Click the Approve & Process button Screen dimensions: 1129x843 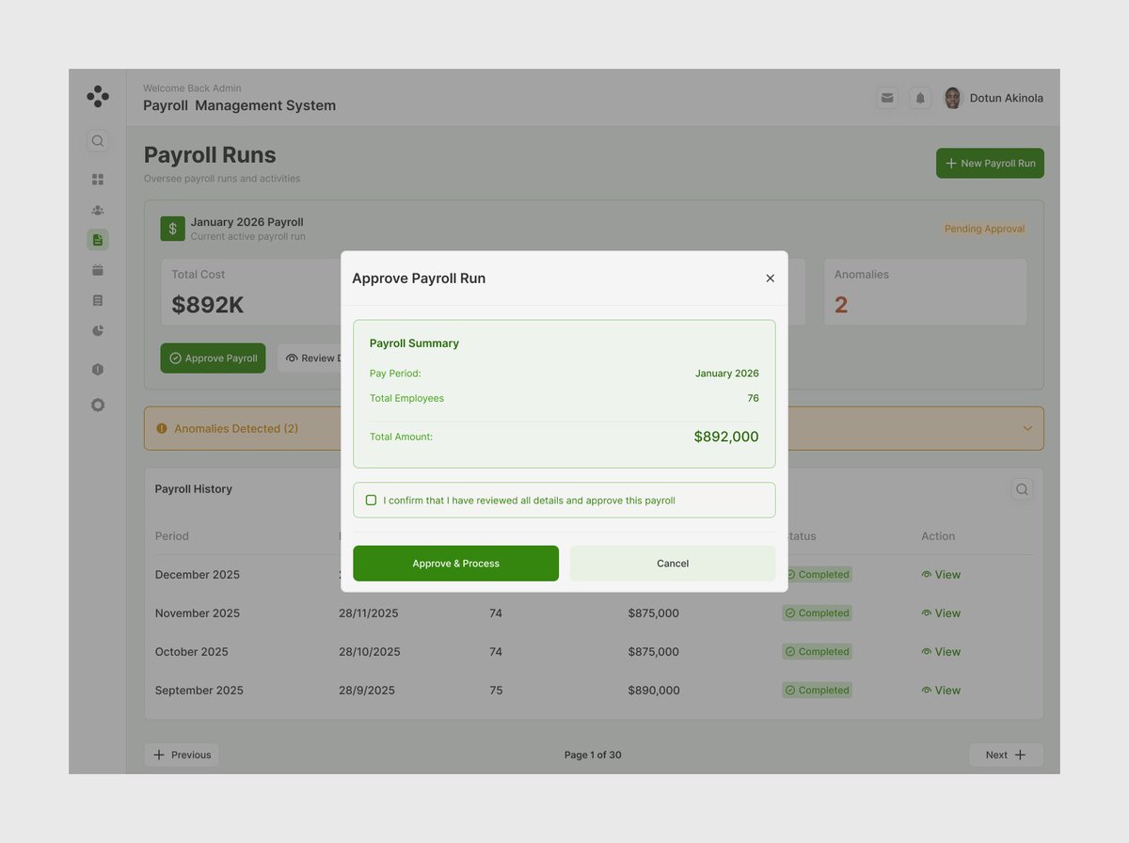[x=456, y=564]
